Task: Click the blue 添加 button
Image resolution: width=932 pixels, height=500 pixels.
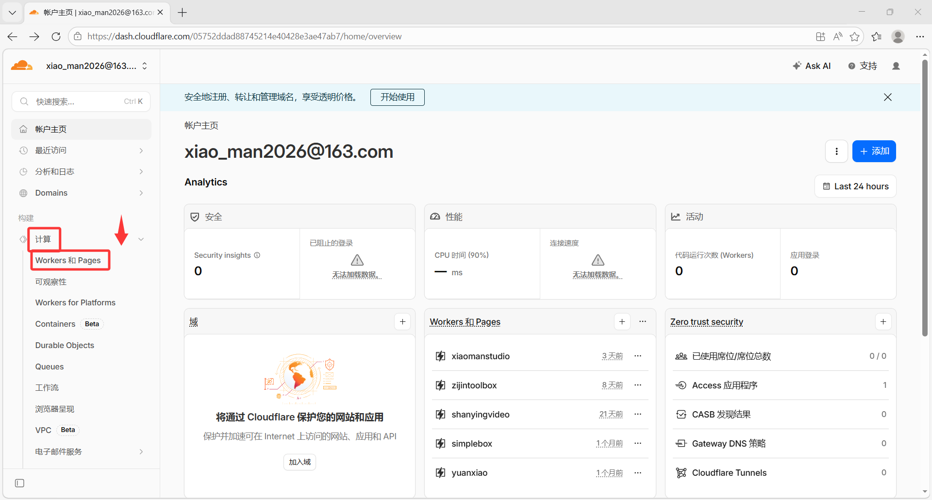Action: point(874,151)
